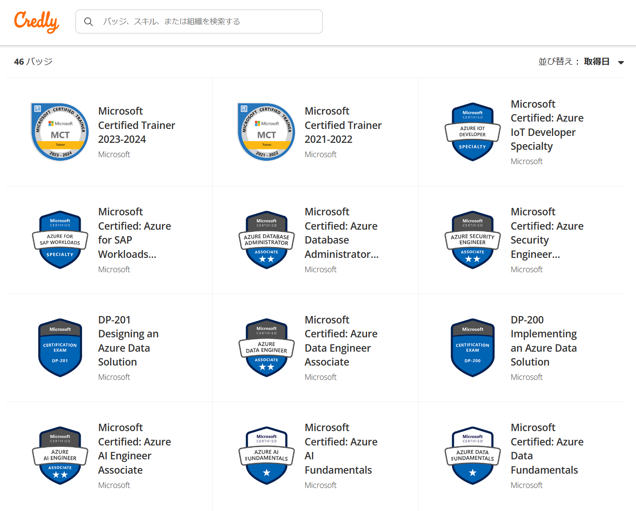The width and height of the screenshot is (636, 511).
Task: Focus the badge, skill, organization search field
Action: click(199, 22)
